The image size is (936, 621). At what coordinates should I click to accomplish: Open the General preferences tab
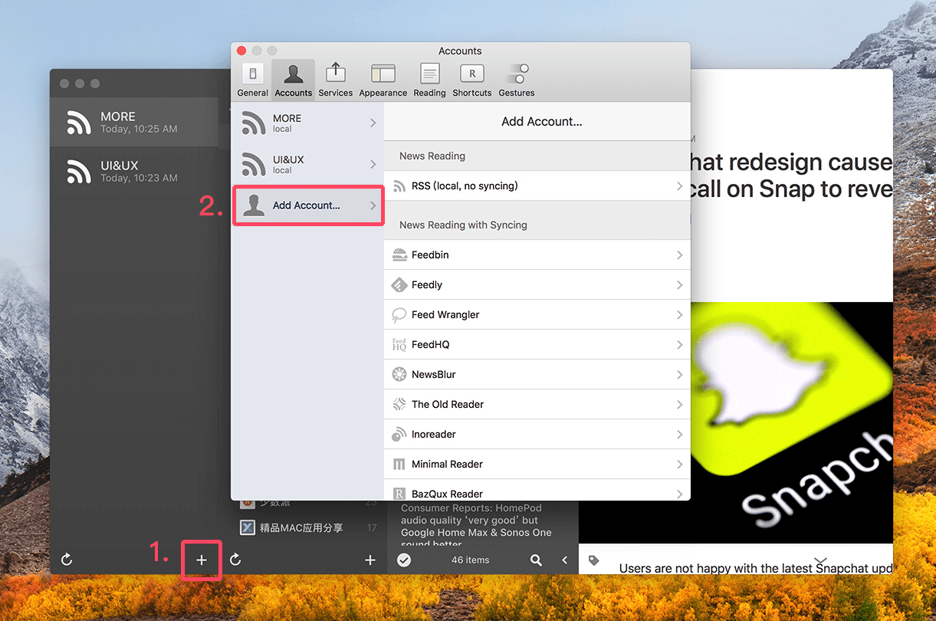(x=252, y=80)
